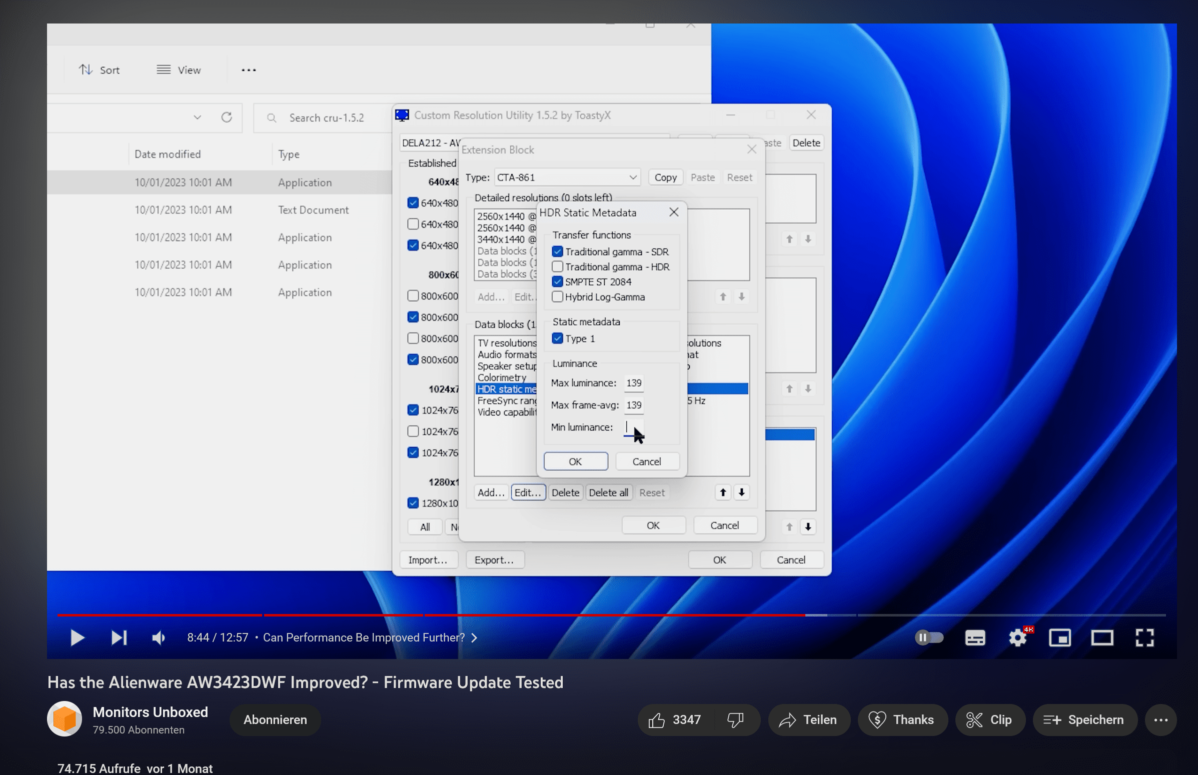Skip to the next video
The width and height of the screenshot is (1198, 775).
119,637
